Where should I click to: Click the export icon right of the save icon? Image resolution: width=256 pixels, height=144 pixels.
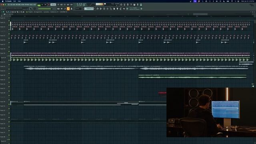pos(138,5)
